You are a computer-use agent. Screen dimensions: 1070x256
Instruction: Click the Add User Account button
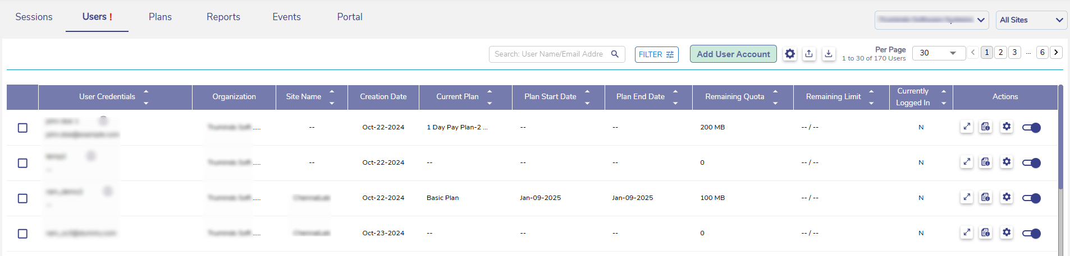coord(733,54)
